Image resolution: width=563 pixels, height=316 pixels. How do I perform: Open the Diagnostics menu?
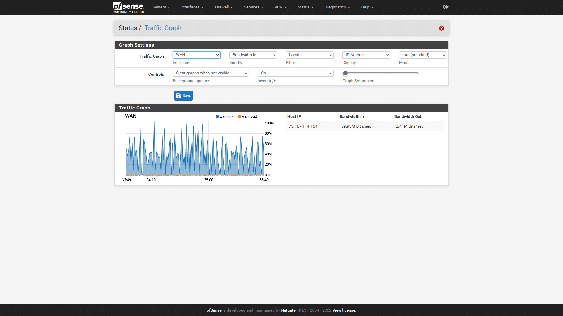[x=338, y=7]
